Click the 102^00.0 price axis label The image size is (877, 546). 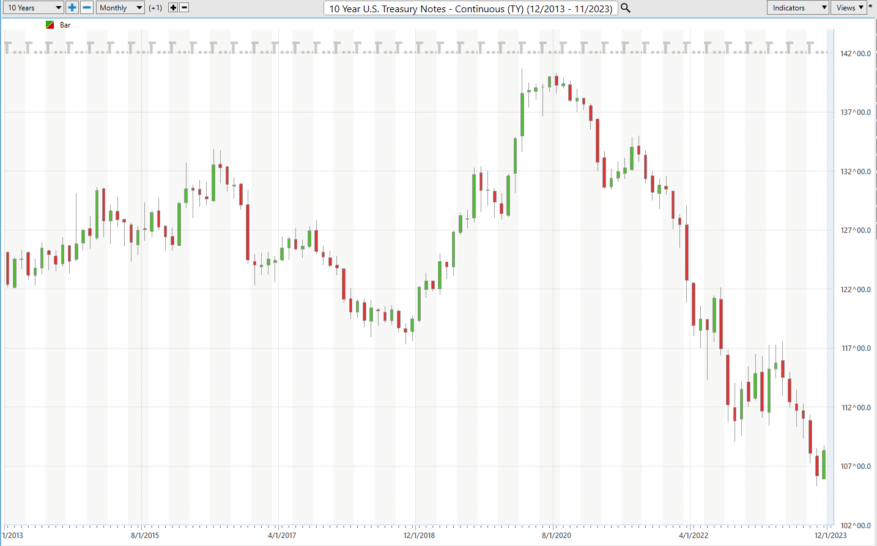(856, 526)
